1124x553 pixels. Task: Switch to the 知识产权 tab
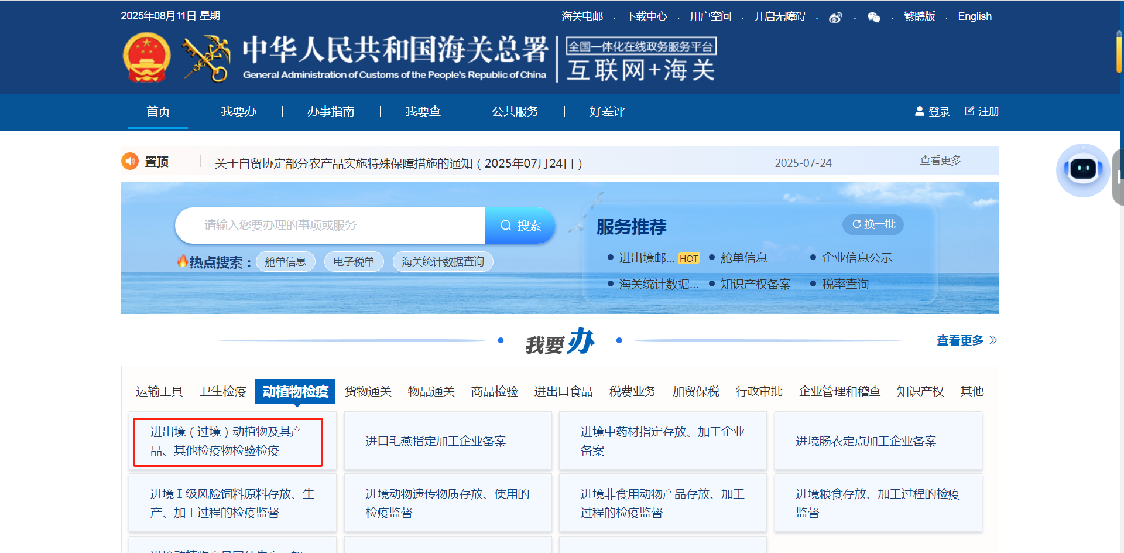click(x=920, y=391)
